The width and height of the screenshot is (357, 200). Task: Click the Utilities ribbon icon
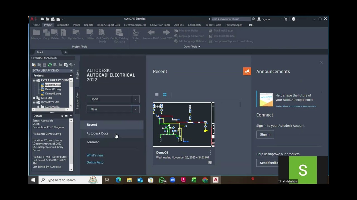[x=90, y=34]
